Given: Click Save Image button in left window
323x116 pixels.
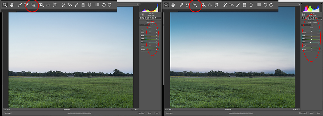Looking at the screenshot, I should (x=8, y=113).
